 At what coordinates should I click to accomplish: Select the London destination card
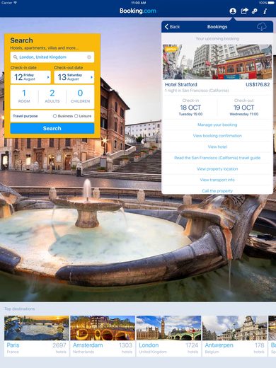click(168, 336)
